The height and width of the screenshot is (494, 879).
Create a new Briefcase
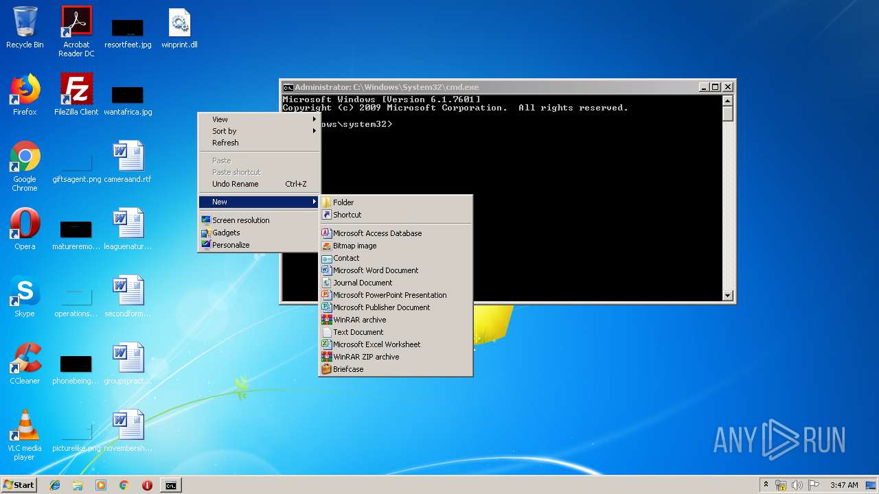pos(396,369)
